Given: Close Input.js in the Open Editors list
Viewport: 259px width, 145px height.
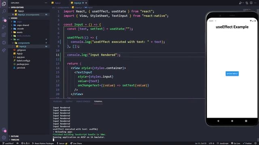Looking at the screenshot, I should click(13, 14).
